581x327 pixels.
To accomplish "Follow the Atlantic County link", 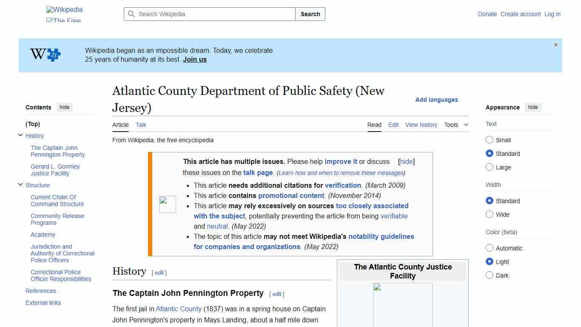I will (178, 309).
